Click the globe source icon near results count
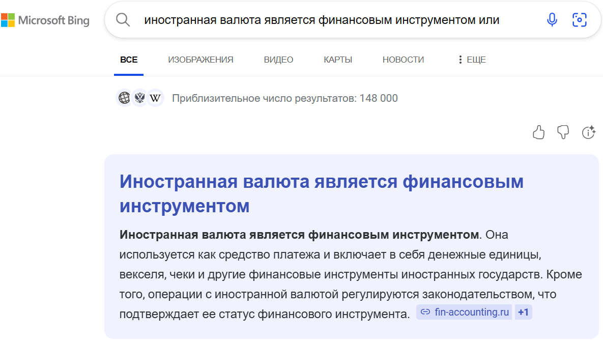Image resolution: width=603 pixels, height=340 pixels. (124, 98)
